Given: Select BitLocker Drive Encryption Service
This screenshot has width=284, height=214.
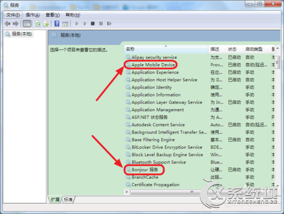Looking at the screenshot, I should pyautogui.click(x=200, y=147).
